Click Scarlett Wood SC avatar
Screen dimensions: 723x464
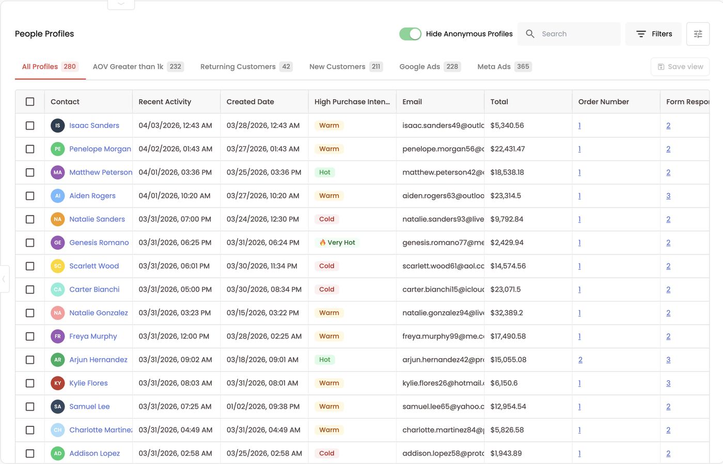[57, 266]
